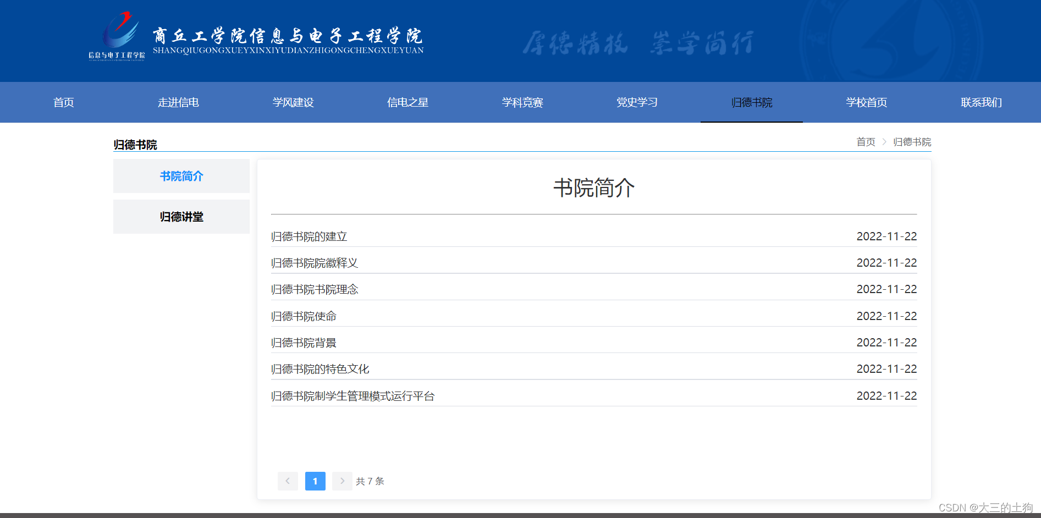Open the 学校首页 link in navigation

(866, 102)
